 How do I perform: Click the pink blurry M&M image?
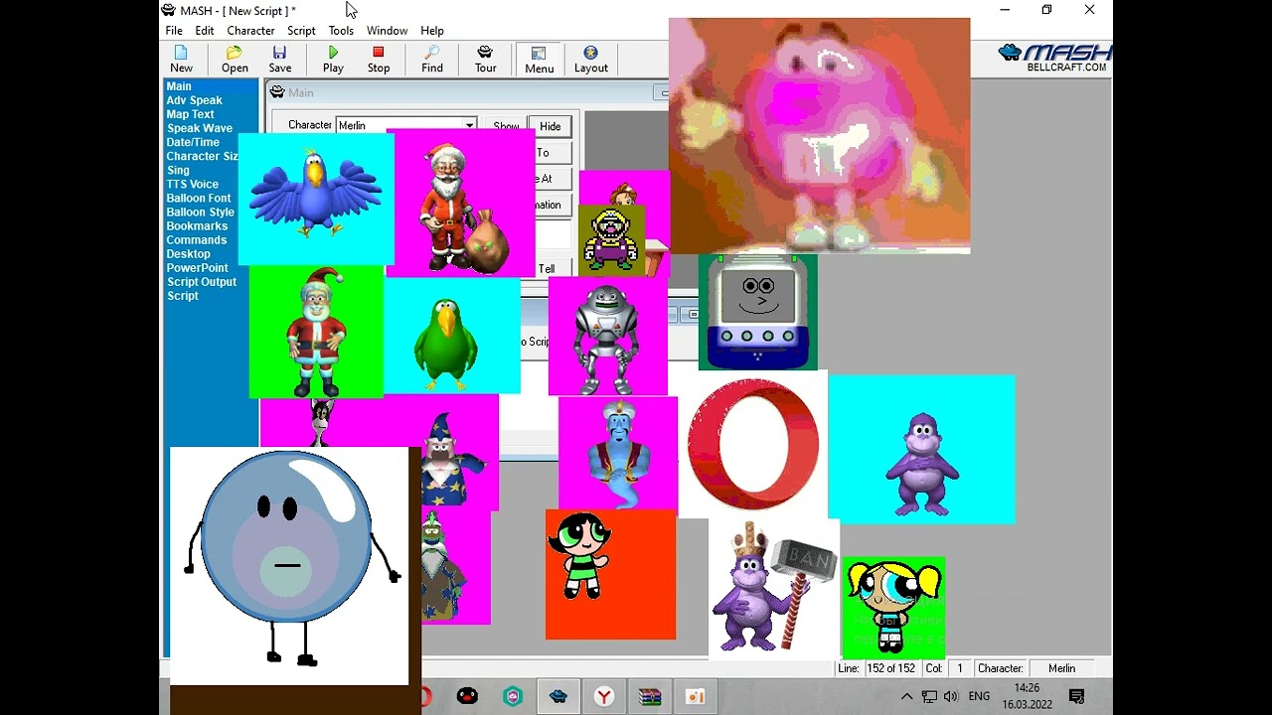click(820, 136)
